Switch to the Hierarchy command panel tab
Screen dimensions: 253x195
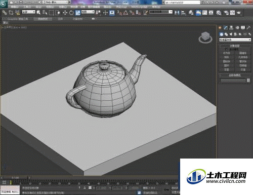231,27
